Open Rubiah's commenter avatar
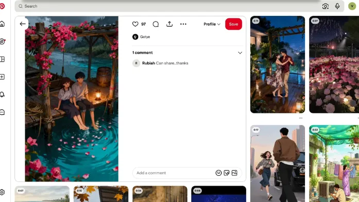 coord(136,63)
